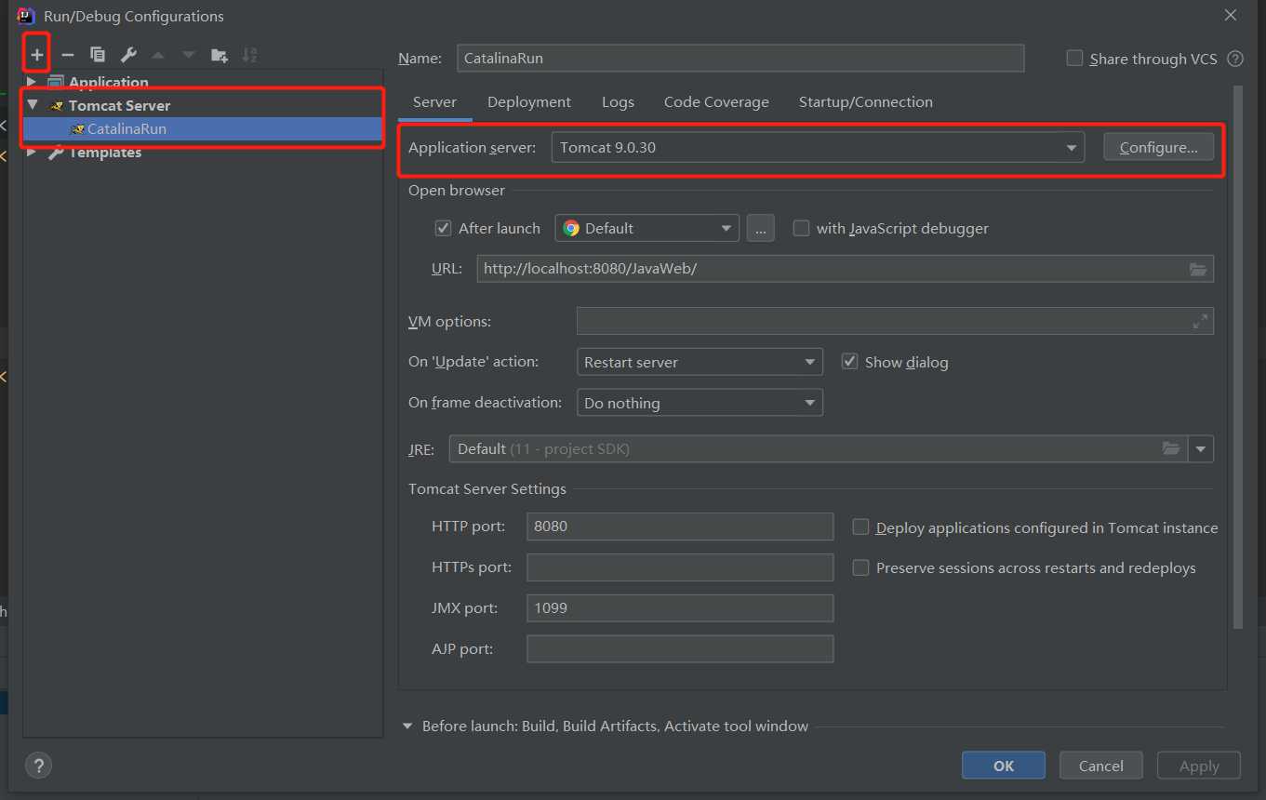Switch to the Deployment tab
The image size is (1266, 800).
[x=529, y=102]
